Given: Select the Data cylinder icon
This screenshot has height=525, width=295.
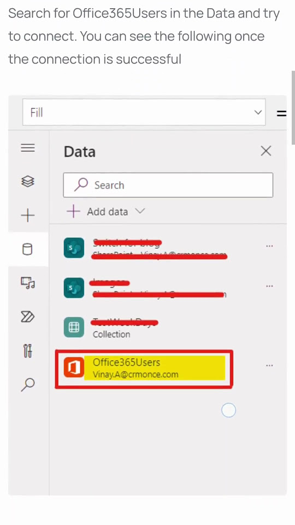Looking at the screenshot, I should (27, 249).
